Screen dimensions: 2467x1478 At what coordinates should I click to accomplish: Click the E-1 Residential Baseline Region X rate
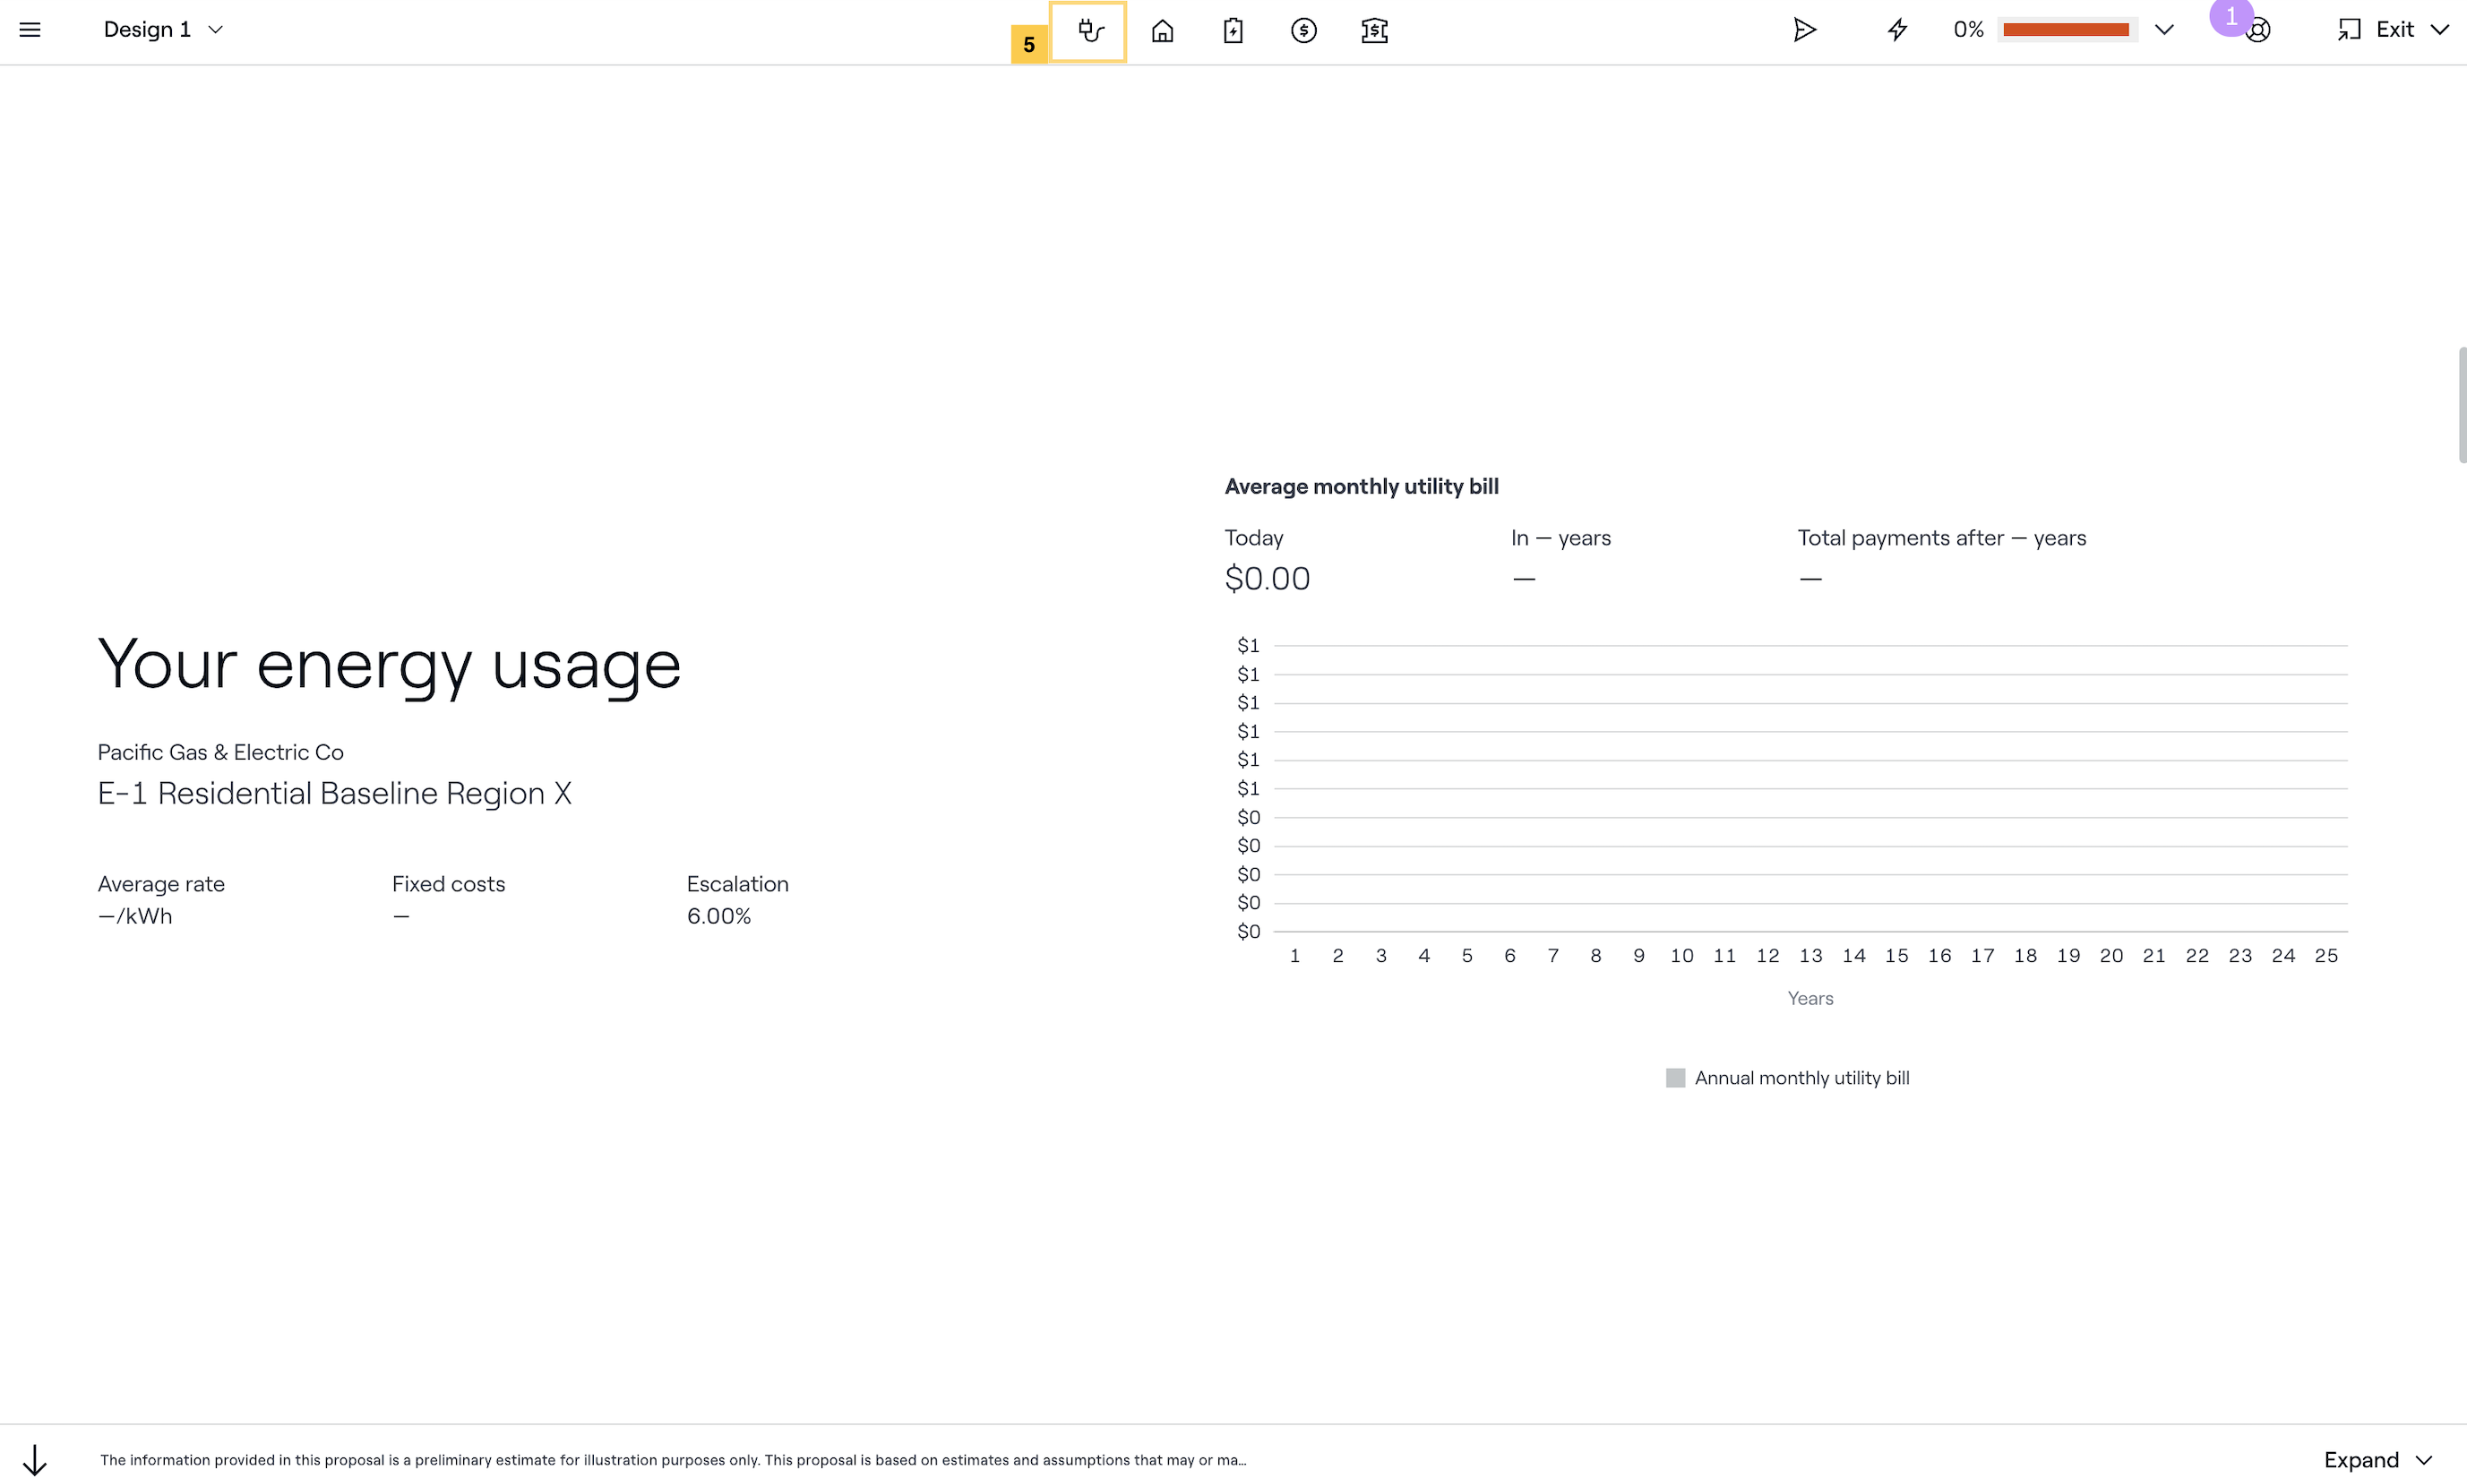[x=335, y=794]
